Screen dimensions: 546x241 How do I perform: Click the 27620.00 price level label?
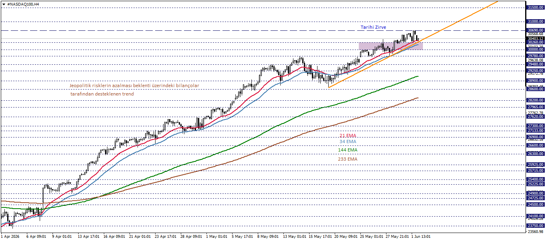(x=536, y=117)
